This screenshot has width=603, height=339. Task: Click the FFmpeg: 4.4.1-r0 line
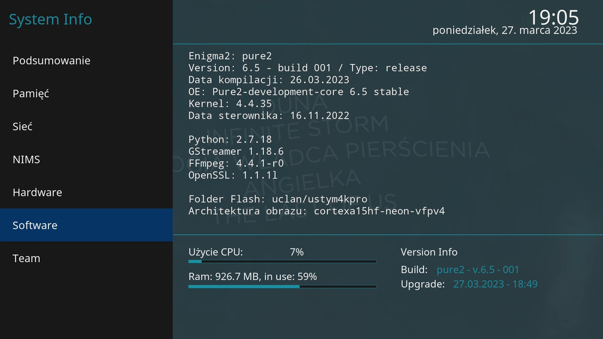point(236,163)
